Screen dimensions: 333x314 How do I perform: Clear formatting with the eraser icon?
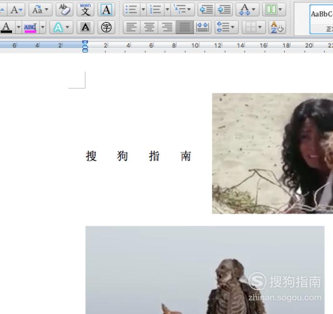pyautogui.click(x=64, y=10)
